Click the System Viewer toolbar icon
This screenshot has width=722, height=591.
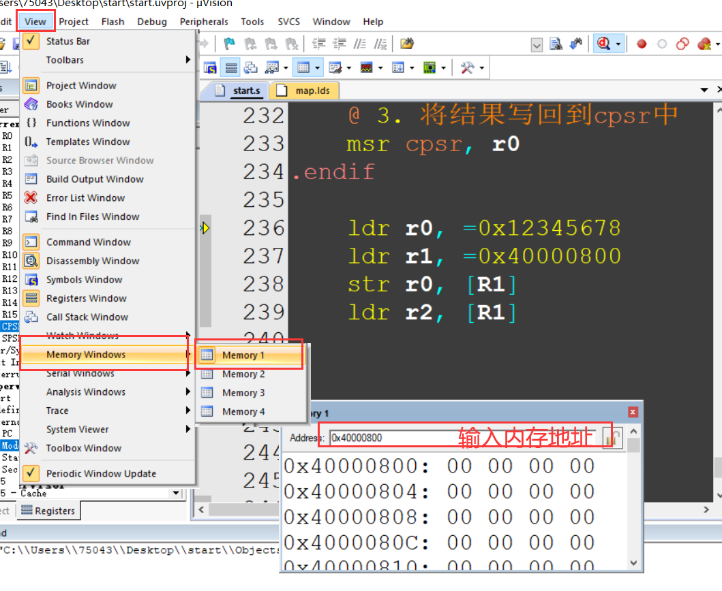tap(430, 68)
